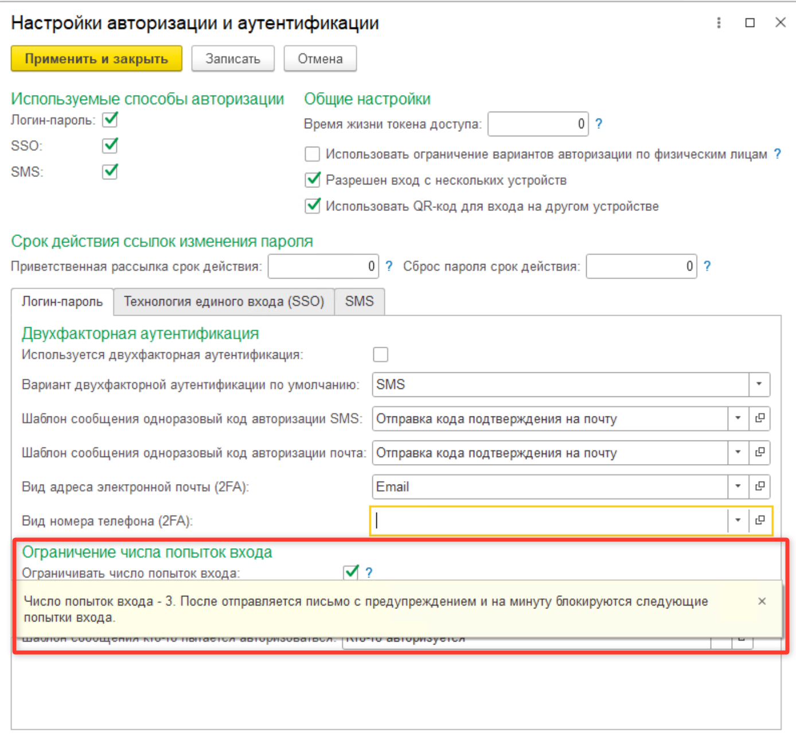The width and height of the screenshot is (796, 739).
Task: Open the Email address type record
Action: [760, 486]
